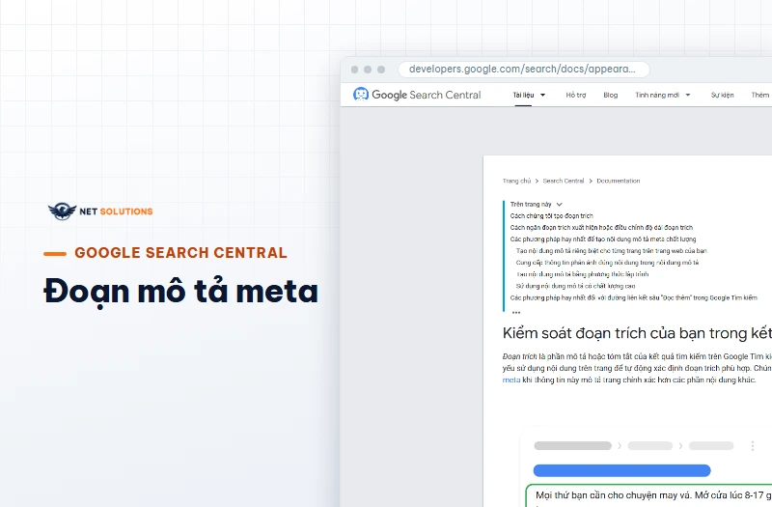Image resolution: width=772 pixels, height=507 pixels.
Task: Click the browser address bar URL
Action: click(522, 69)
